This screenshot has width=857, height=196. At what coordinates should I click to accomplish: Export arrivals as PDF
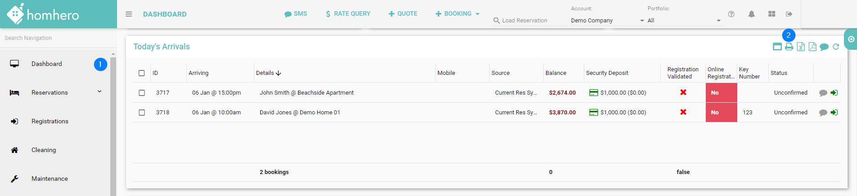pyautogui.click(x=812, y=47)
